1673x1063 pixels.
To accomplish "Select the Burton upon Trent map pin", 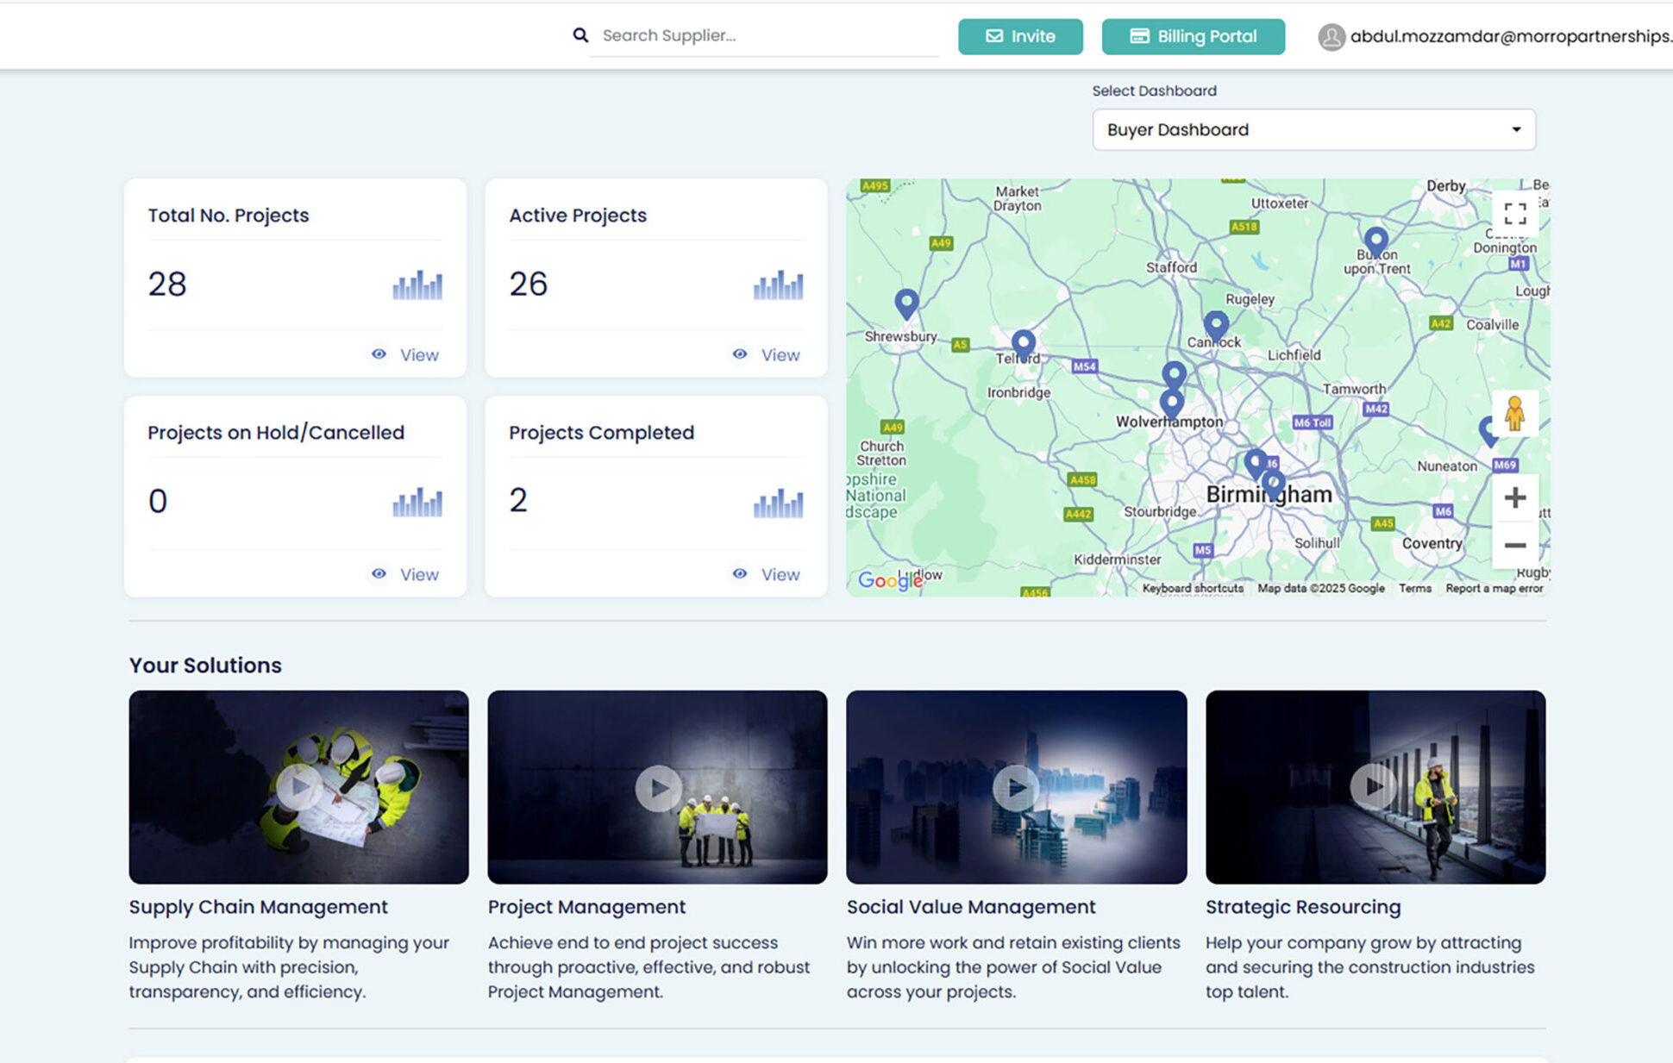I will coord(1375,239).
